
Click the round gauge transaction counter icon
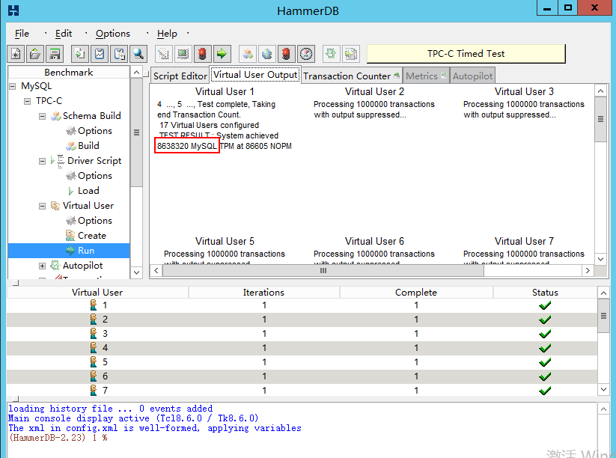pos(306,54)
